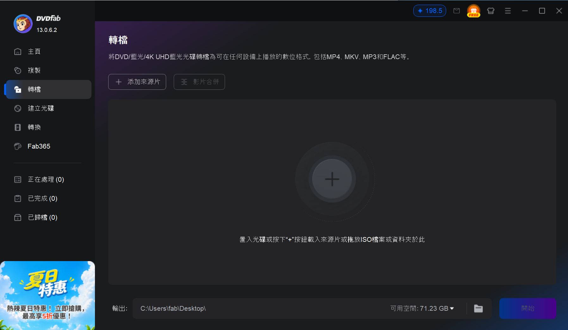Click the 置入光碟或按下 drop instruction text
The width and height of the screenshot is (568, 330).
(332, 240)
